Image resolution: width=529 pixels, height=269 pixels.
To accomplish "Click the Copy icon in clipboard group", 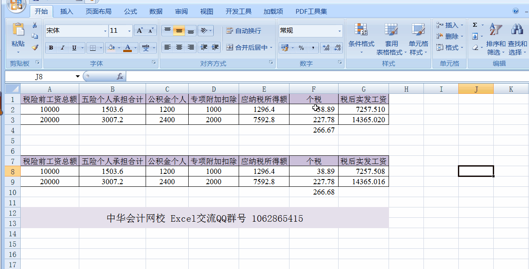I will (35, 36).
